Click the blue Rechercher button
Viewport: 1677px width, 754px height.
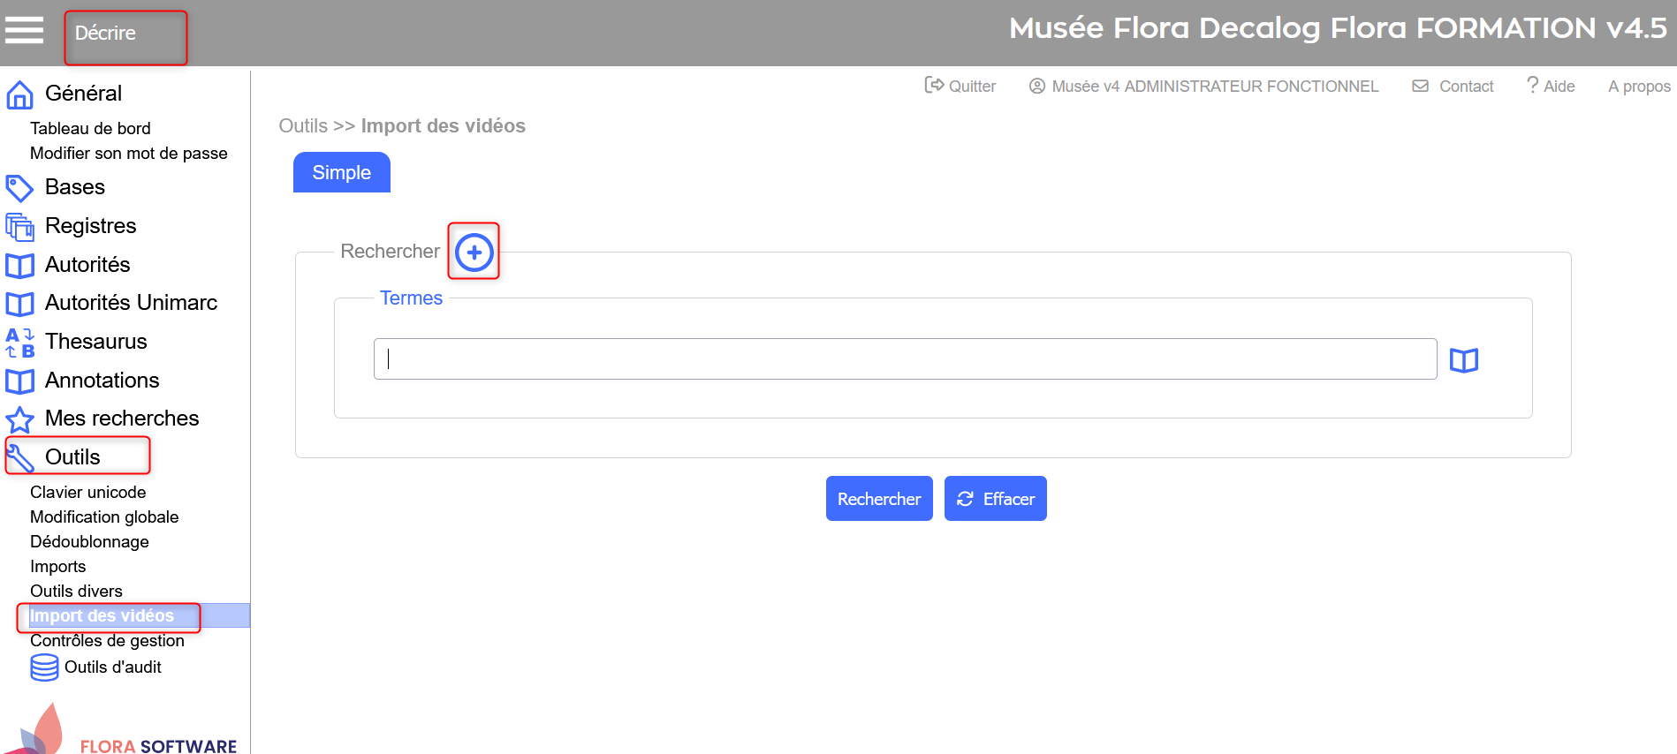coord(879,499)
